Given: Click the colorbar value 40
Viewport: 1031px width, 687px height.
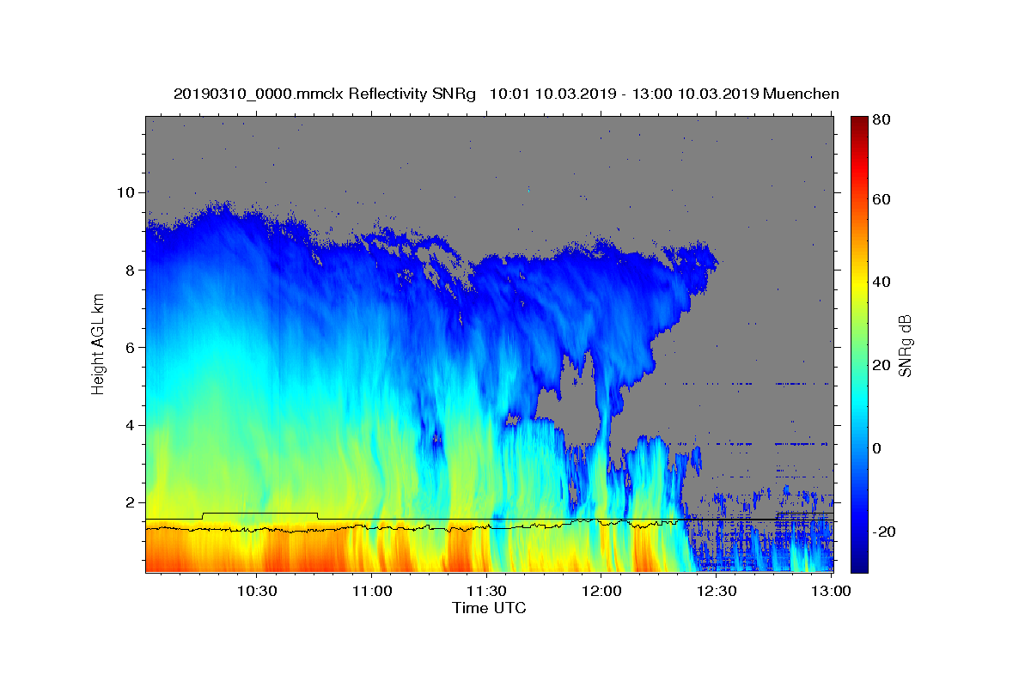Looking at the screenshot, I should (882, 282).
